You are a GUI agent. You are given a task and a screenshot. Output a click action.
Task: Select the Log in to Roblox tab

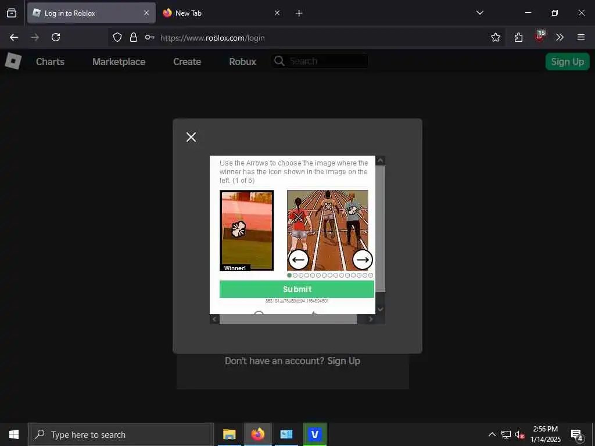coord(91,13)
